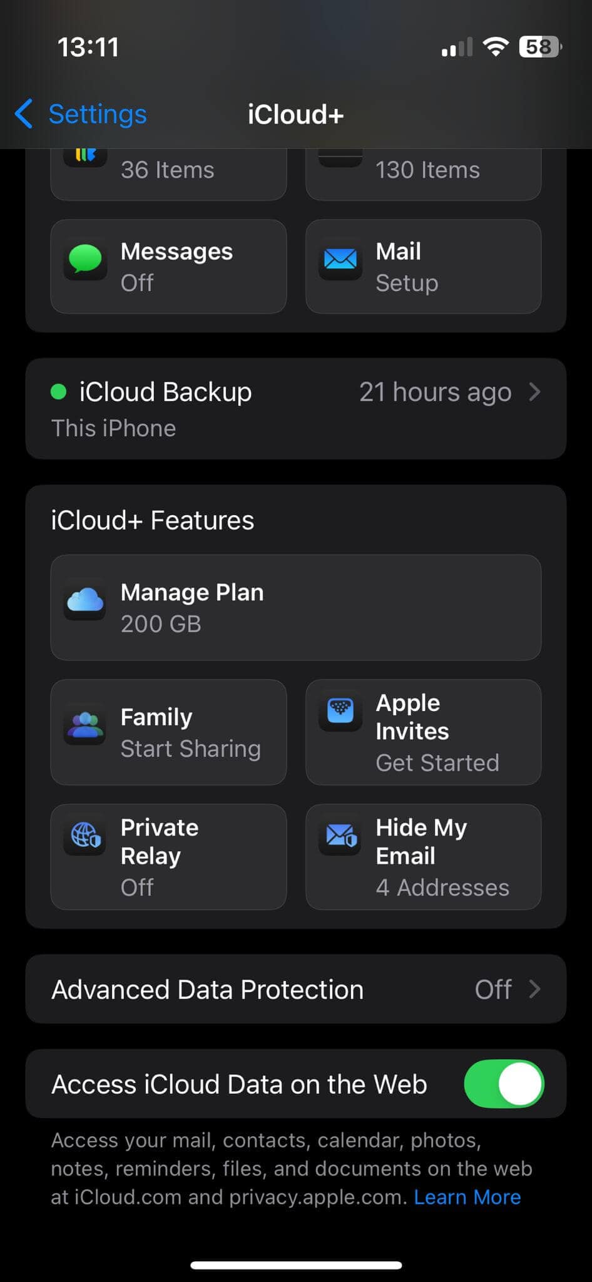Expand Advanced Data Protection chevron
Image resolution: width=592 pixels, height=1282 pixels.
click(534, 989)
